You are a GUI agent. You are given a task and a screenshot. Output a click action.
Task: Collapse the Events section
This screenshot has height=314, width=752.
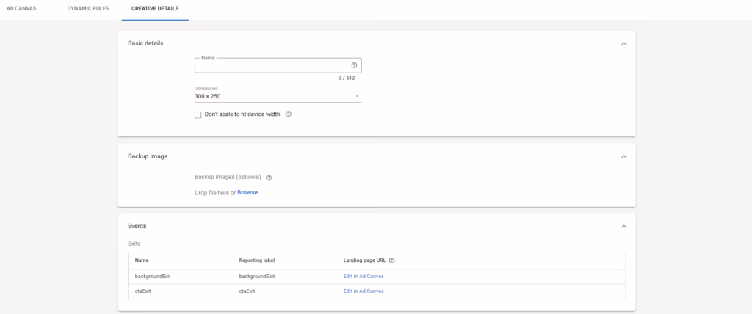[623, 227]
